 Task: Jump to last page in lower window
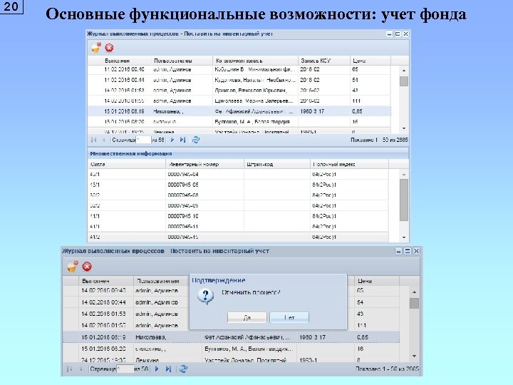pos(168,369)
